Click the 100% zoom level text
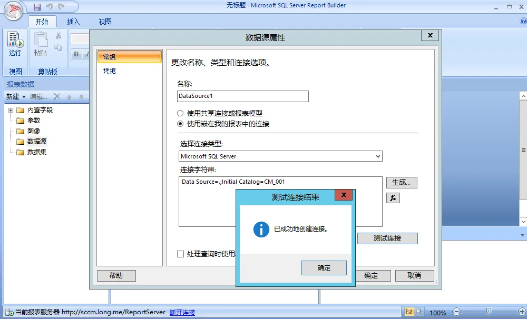This screenshot has height=319, width=527. pos(437,313)
